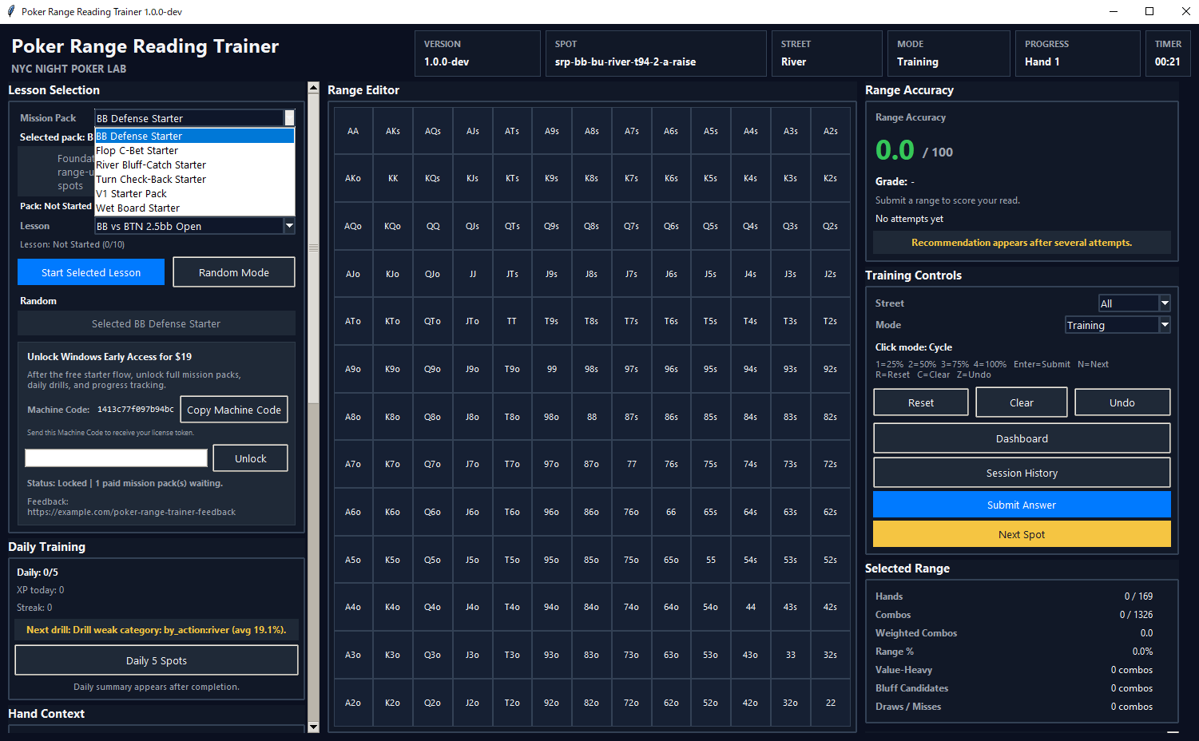Viewport: 1199px width, 741px height.
Task: Click the left panel scrollbar up arrow
Action: (313, 87)
